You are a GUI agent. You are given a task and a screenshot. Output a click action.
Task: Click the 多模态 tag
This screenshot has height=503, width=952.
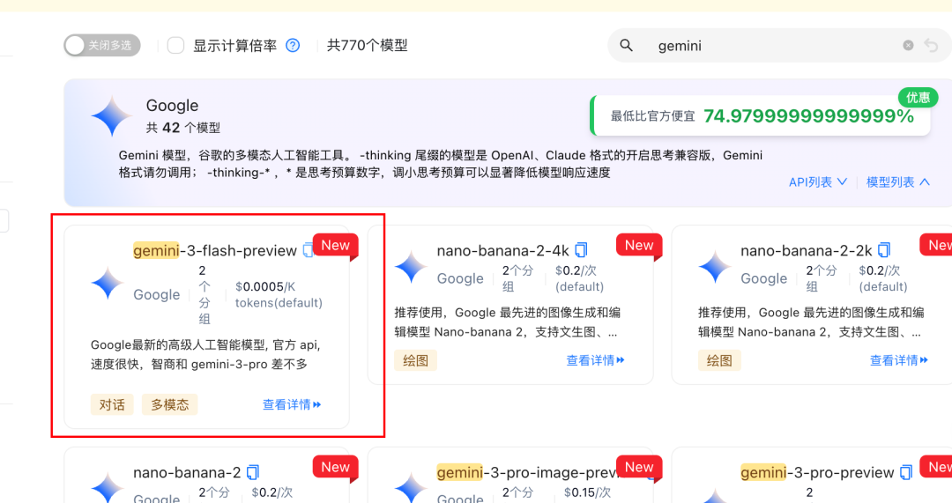pyautogui.click(x=170, y=404)
